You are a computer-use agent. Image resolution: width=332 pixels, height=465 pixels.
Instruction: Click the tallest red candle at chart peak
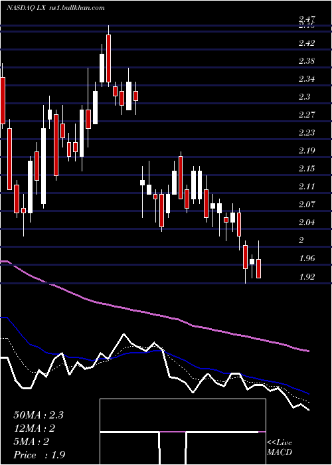click(108, 58)
